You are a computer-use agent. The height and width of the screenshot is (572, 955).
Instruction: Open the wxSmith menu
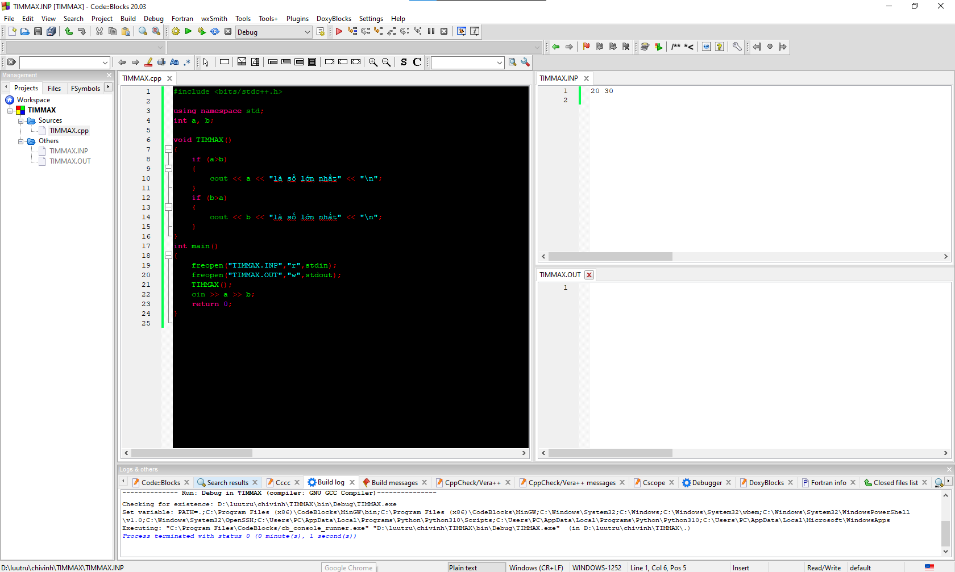(214, 19)
